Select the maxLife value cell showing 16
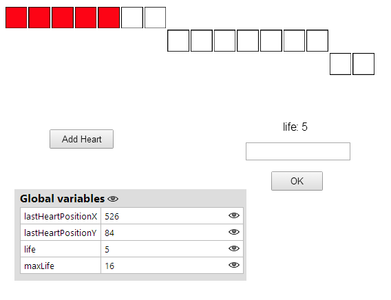Viewport: 391px width, 300px height. (172, 266)
